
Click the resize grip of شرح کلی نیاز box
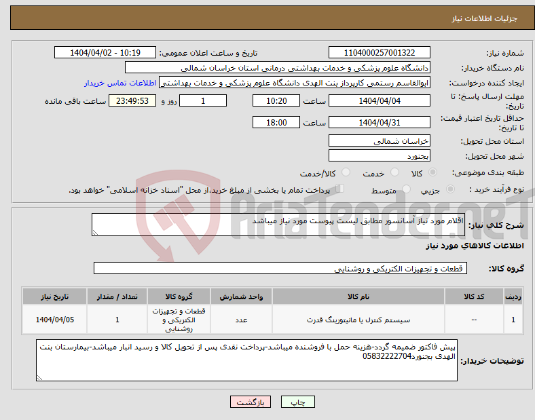point(95,233)
